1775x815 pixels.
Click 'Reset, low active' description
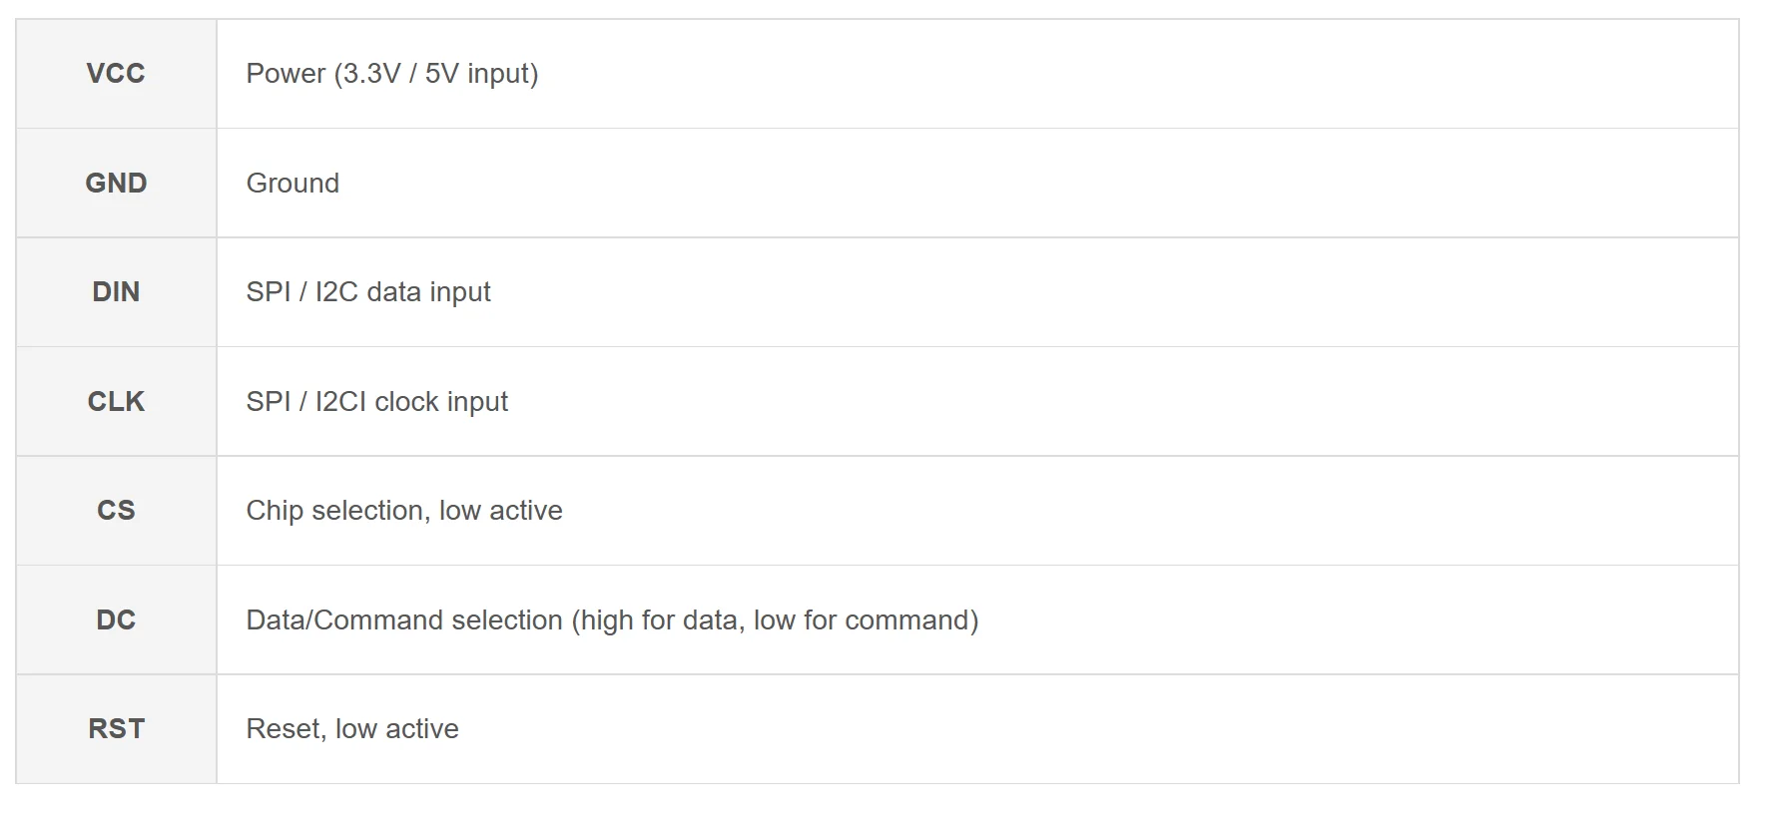(x=351, y=729)
